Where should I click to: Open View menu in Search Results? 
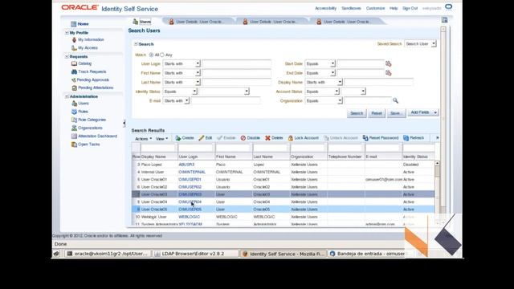tap(161, 139)
